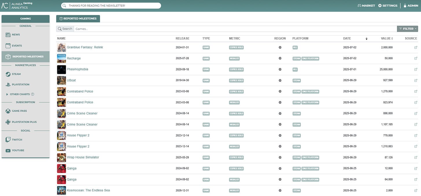
Task: Sort table by Value column arrow
Action: (x=392, y=38)
